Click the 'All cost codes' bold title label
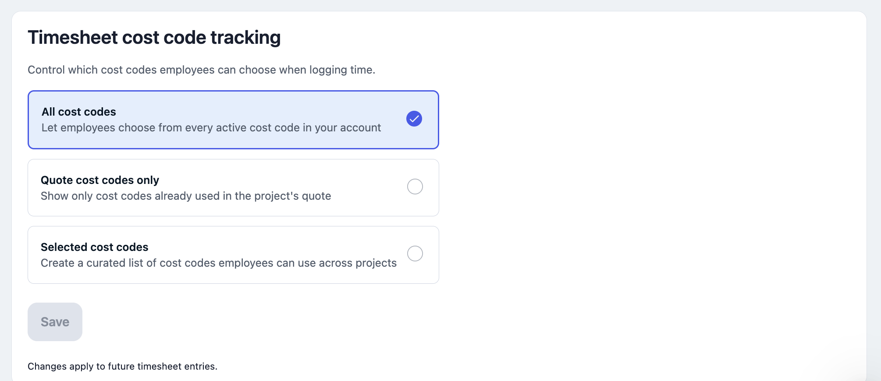The image size is (881, 381). pyautogui.click(x=79, y=112)
